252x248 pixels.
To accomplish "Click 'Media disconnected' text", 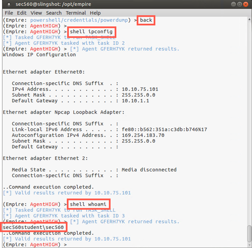I will (x=149, y=170).
